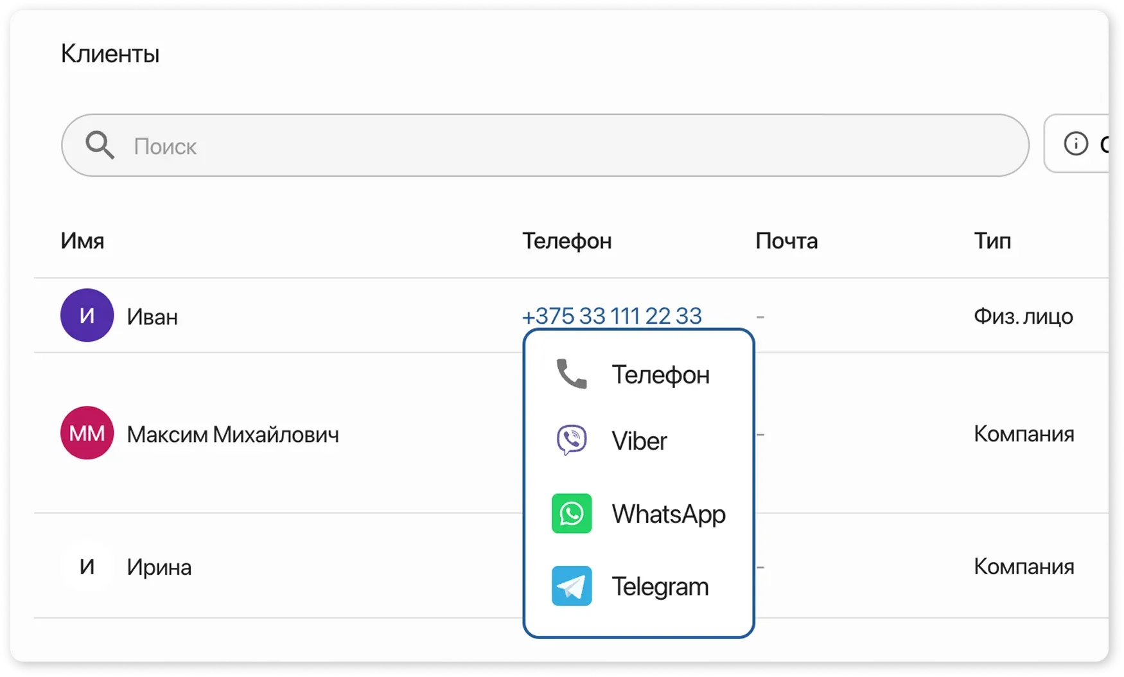Click the green WhatsApp icon
The image size is (1124, 677).
click(x=571, y=513)
